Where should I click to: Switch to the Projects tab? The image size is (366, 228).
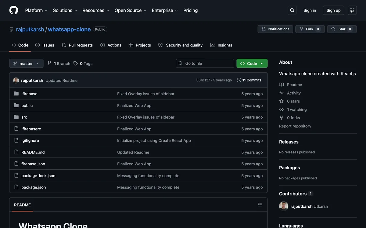140,45
